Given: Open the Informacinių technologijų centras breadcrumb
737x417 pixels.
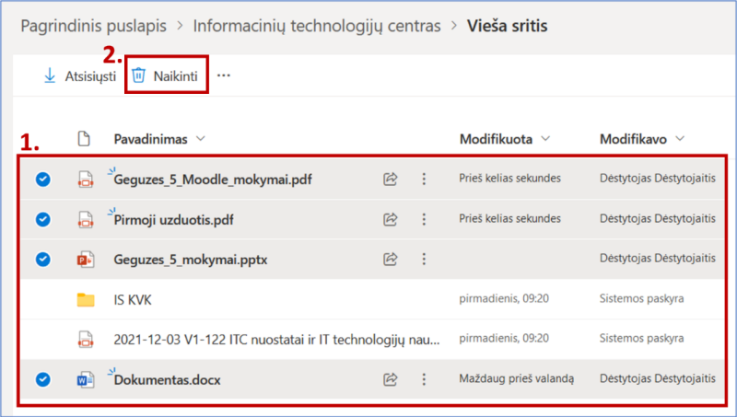Looking at the screenshot, I should (318, 26).
